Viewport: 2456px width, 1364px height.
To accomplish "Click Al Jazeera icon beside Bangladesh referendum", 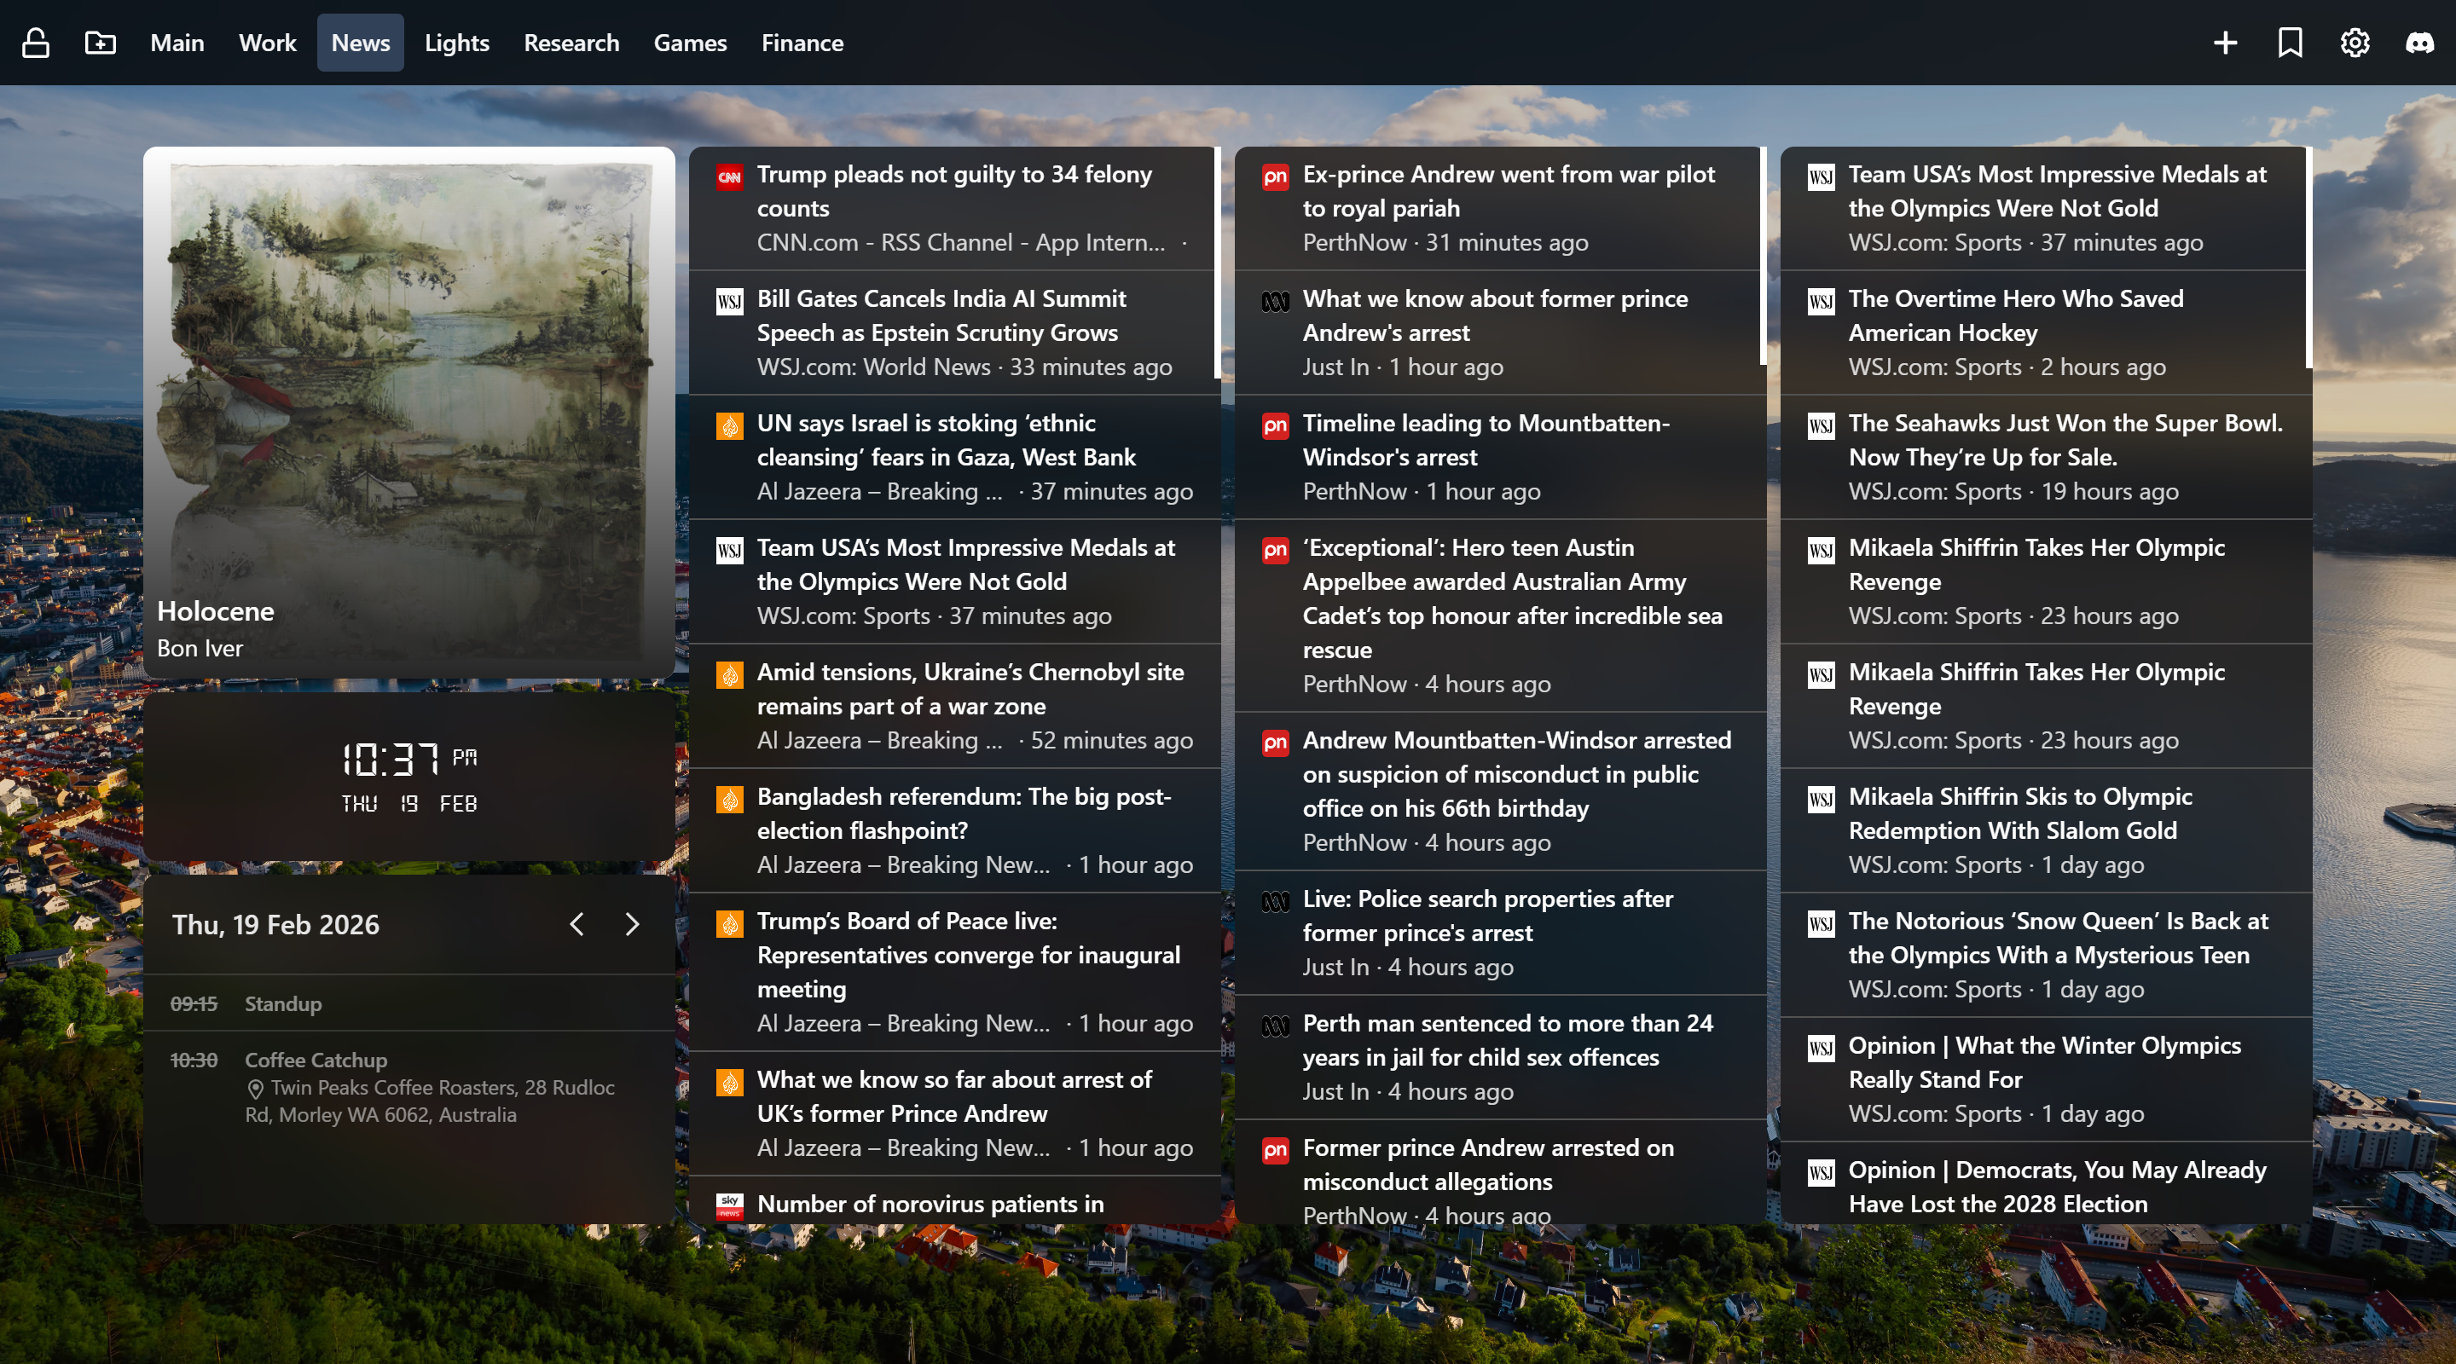I will pyautogui.click(x=729, y=799).
